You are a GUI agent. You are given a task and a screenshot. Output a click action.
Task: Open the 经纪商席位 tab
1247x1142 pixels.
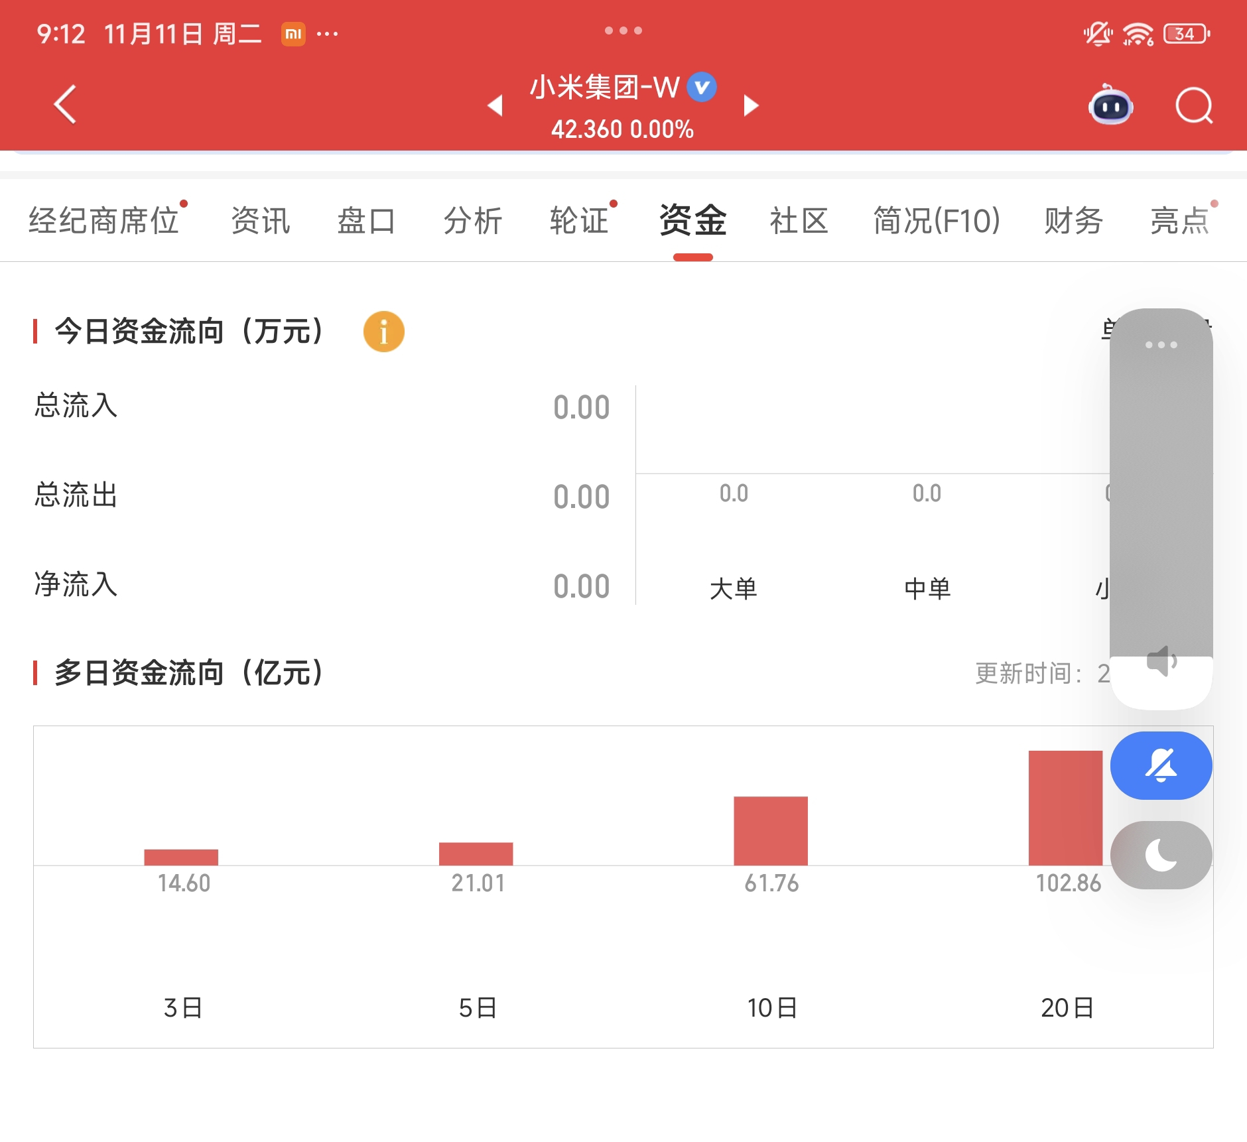coord(104,221)
